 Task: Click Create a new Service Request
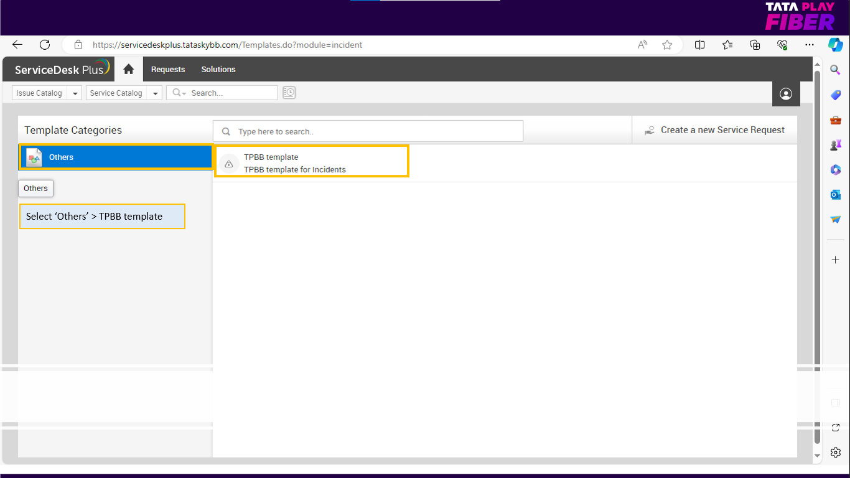coord(715,130)
